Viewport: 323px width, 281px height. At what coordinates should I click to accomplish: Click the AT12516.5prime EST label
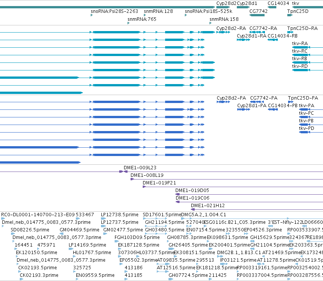(x=176, y=268)
